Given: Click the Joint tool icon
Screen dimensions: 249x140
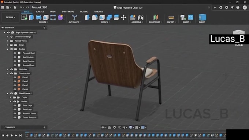Looking at the screenshot, I should pos(141,18).
